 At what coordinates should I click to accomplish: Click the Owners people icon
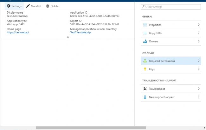pyautogui.click(x=145, y=41)
